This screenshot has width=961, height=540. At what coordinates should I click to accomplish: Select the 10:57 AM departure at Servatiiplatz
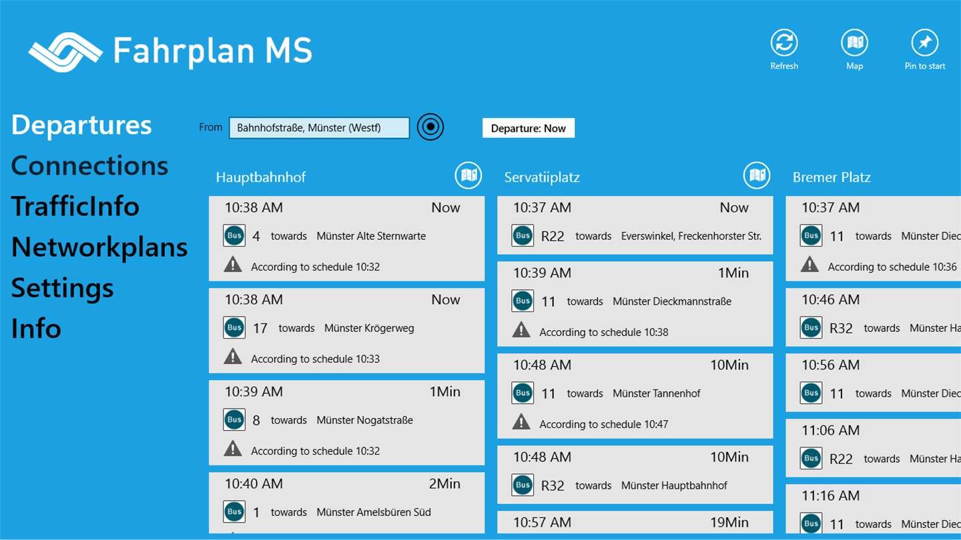pos(635,522)
